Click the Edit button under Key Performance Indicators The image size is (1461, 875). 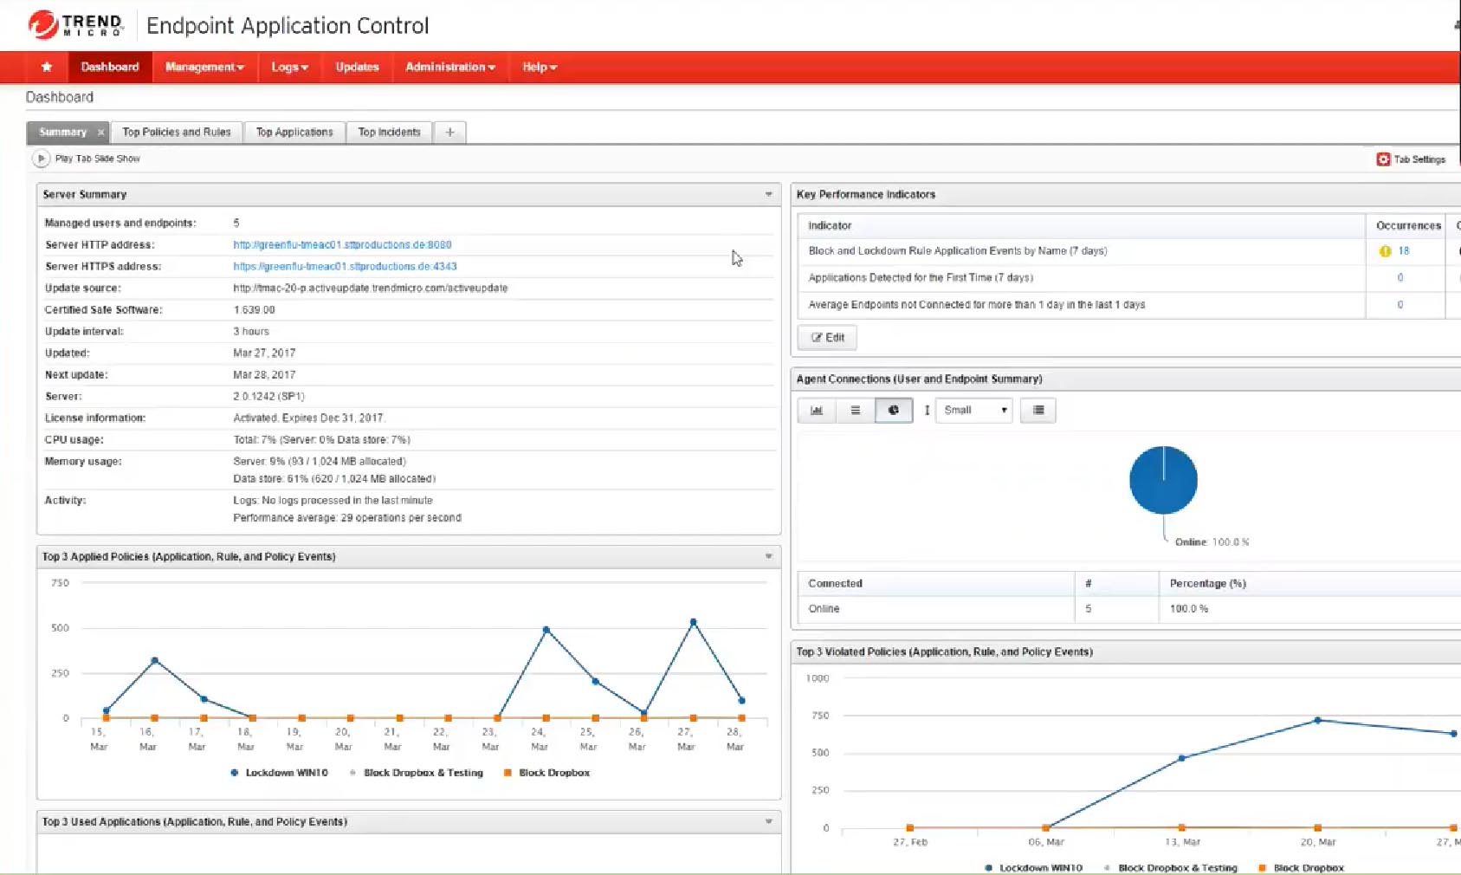[x=827, y=338]
